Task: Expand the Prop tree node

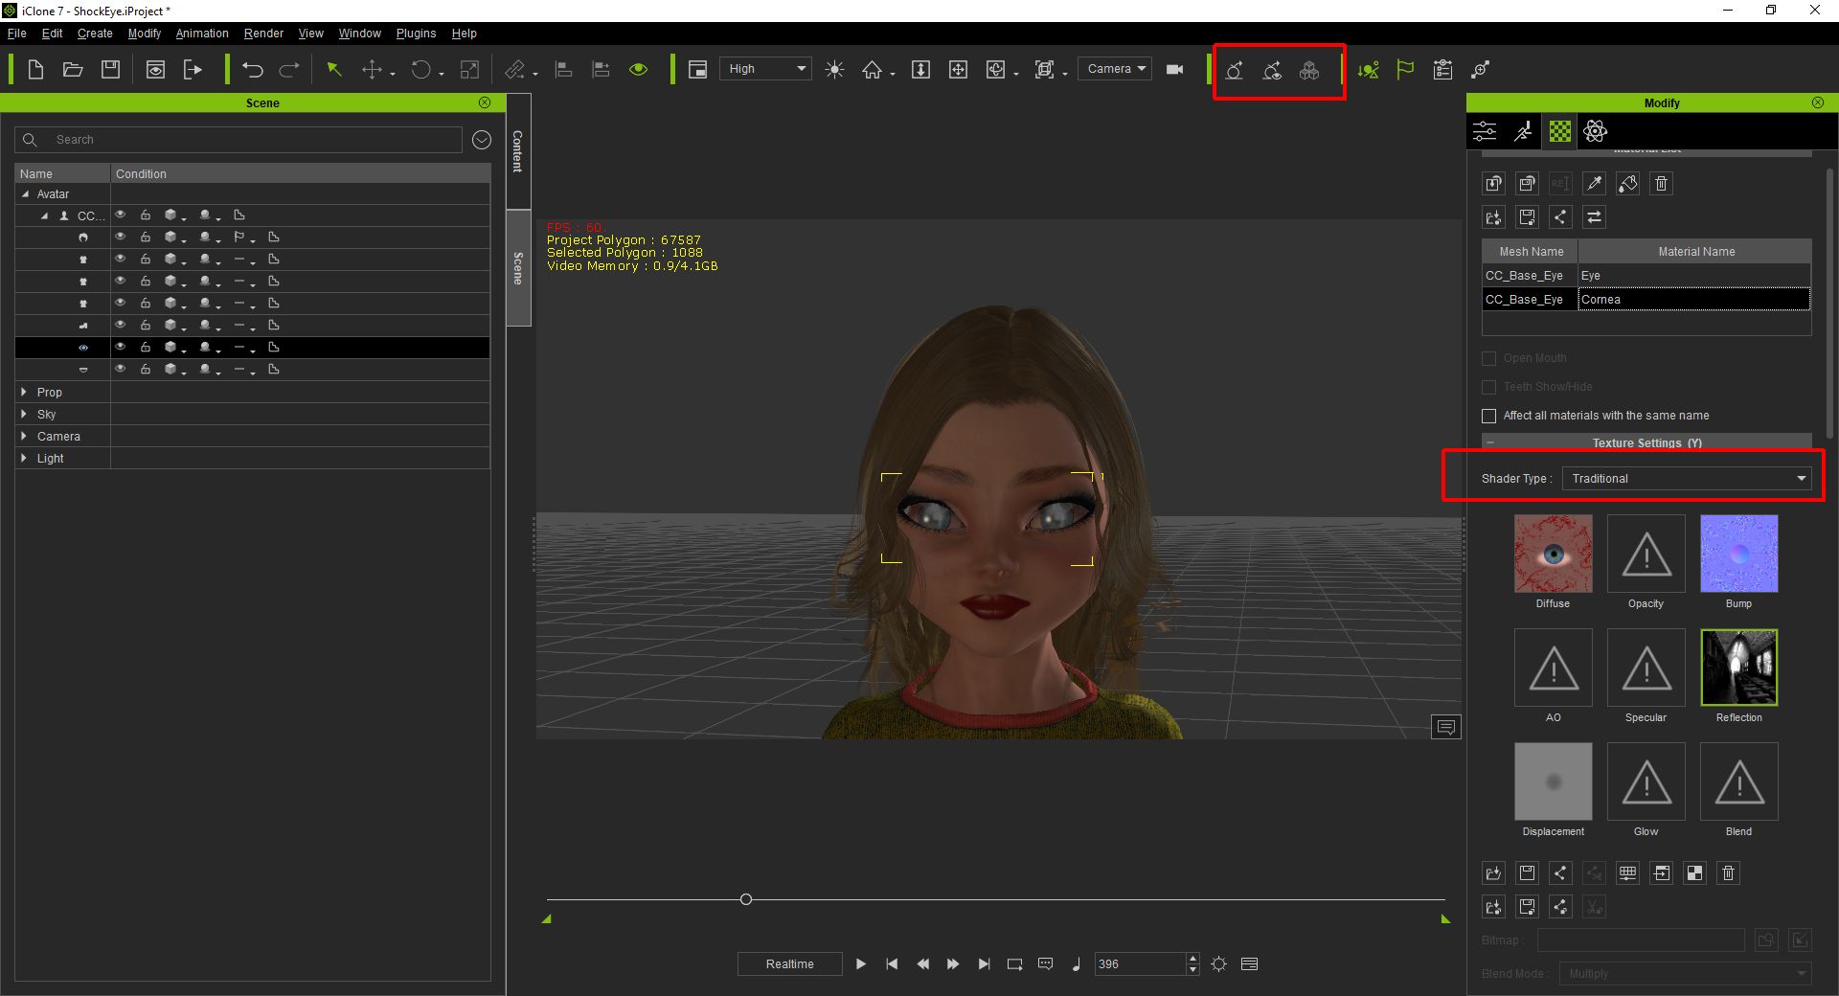Action: [x=24, y=392]
